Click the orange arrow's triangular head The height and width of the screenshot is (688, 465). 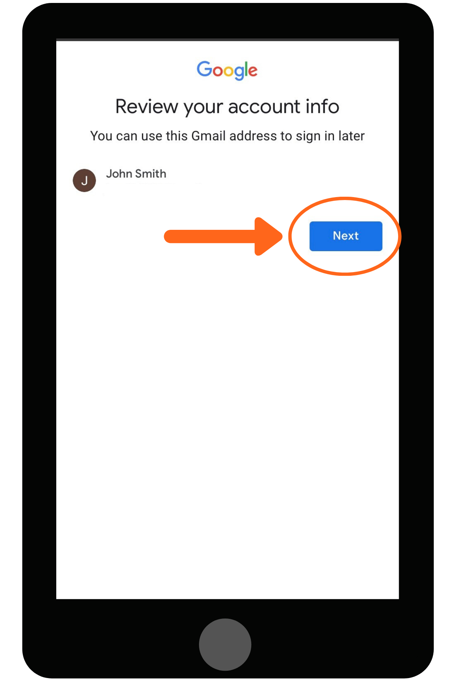(x=269, y=236)
